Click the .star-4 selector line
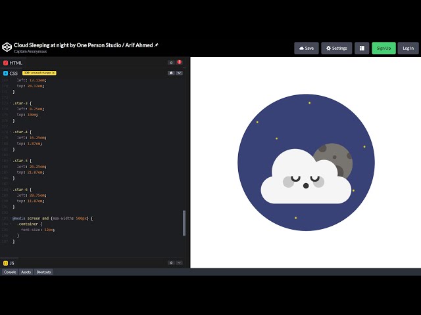The image size is (421, 315). [x=22, y=132]
